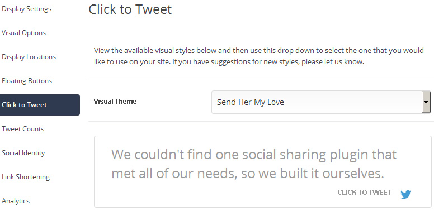Click quote line 'We couldn't find one social'
The image size is (434, 211).
click(254, 155)
